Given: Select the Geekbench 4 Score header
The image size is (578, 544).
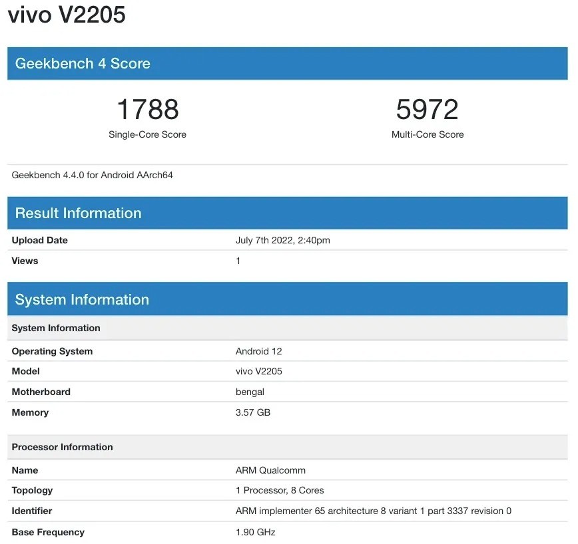Looking at the screenshot, I should 83,64.
